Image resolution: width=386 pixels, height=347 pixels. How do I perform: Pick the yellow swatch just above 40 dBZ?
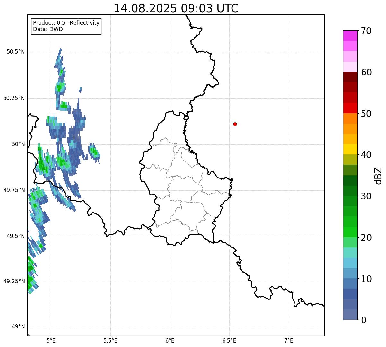pyautogui.click(x=350, y=149)
